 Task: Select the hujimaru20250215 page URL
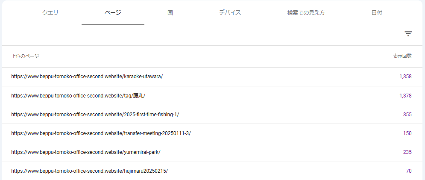tap(89, 171)
